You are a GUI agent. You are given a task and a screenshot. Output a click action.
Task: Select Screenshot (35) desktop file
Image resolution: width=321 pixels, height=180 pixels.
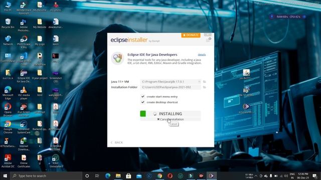[56, 76]
